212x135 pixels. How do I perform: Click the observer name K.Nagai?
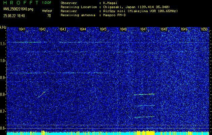coord(110,3)
